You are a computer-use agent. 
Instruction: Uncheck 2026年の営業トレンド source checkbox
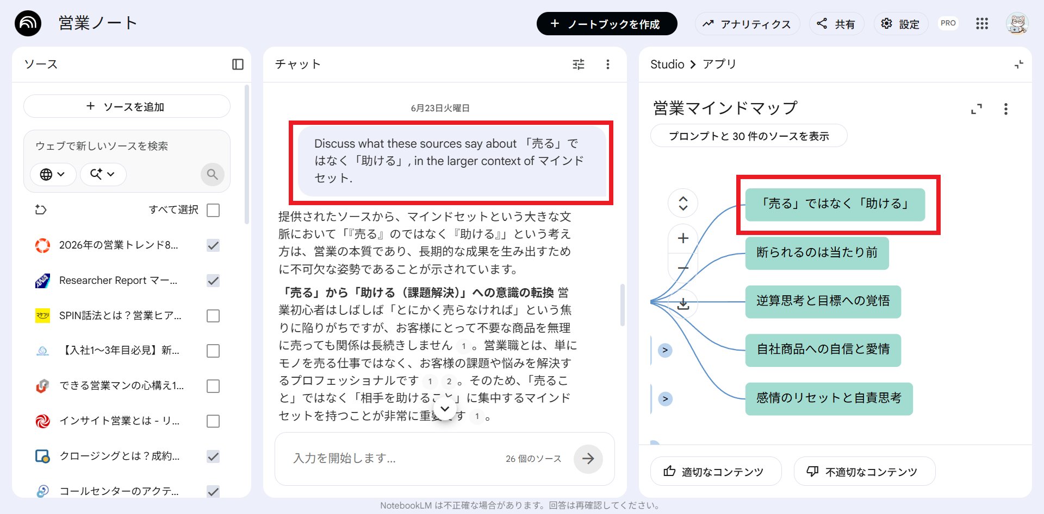[x=213, y=245]
